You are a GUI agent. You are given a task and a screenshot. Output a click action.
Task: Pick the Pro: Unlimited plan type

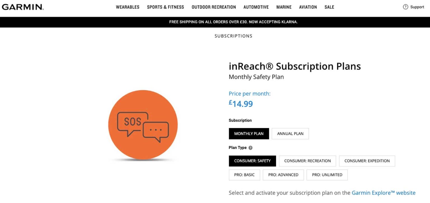pos(327,175)
